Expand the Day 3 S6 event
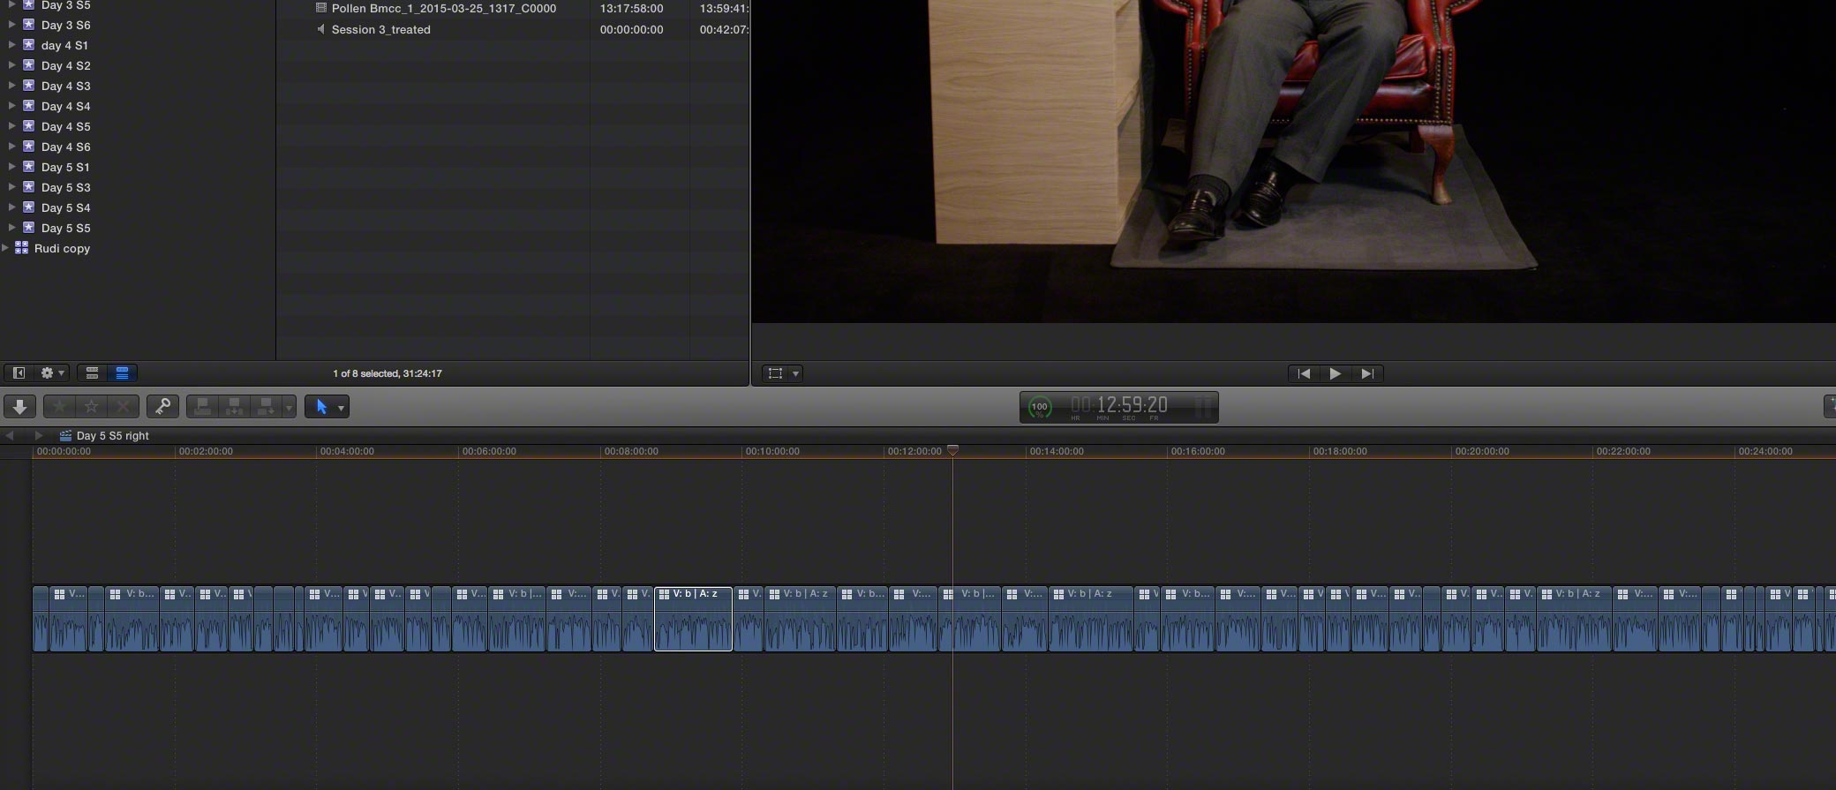This screenshot has width=1836, height=790. [11, 24]
